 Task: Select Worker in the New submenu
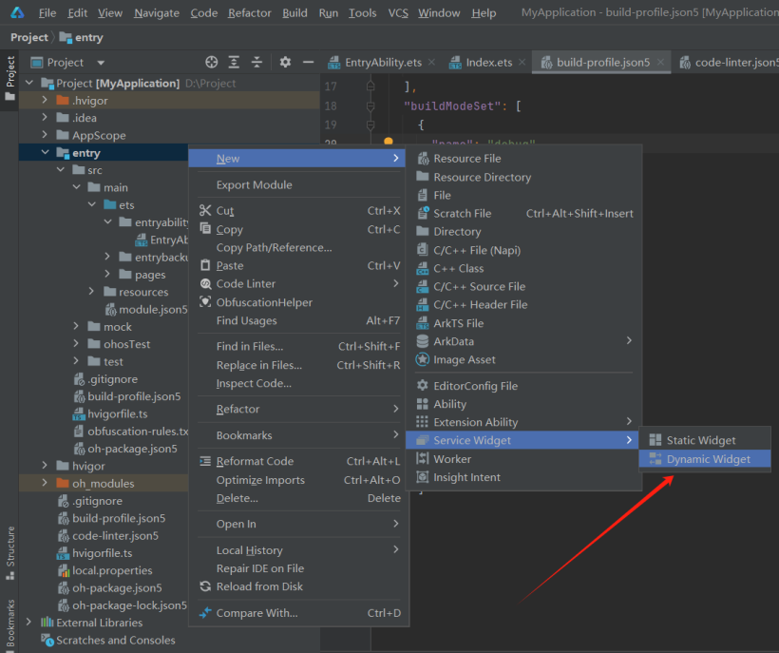[523, 459]
